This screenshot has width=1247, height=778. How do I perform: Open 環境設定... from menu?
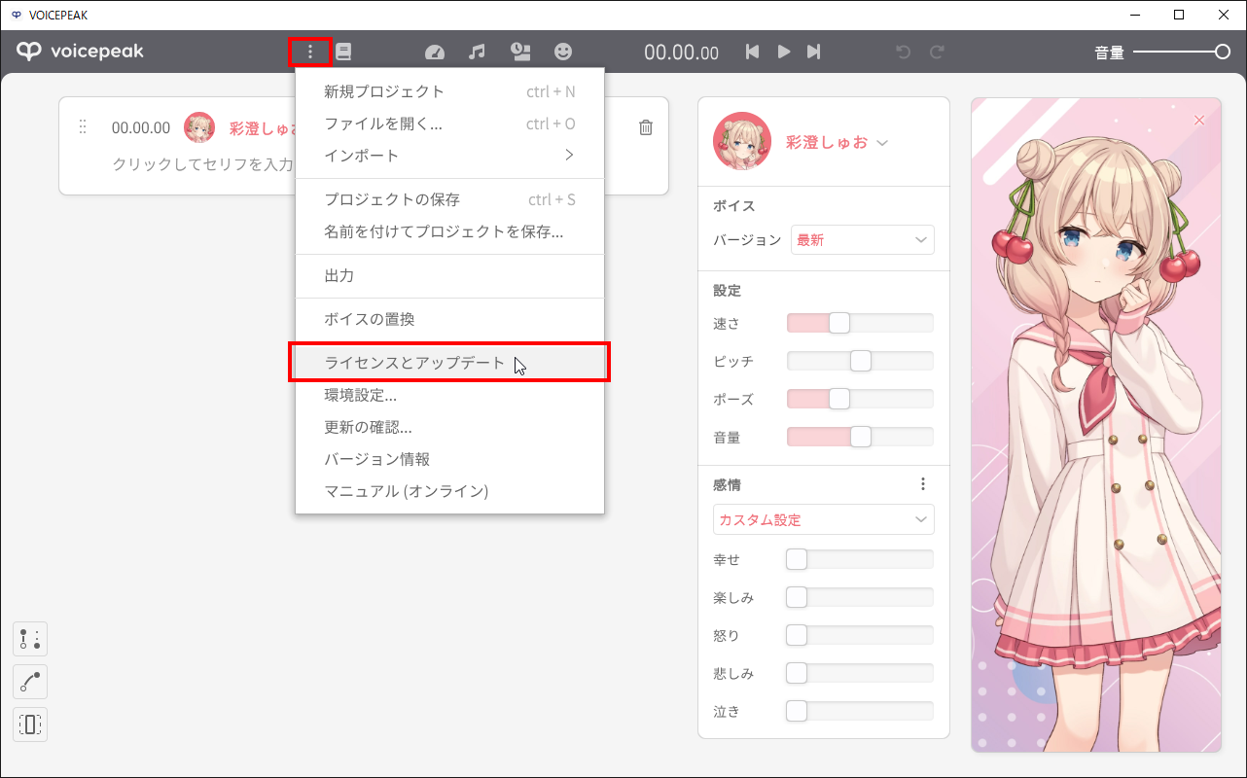pyautogui.click(x=449, y=395)
